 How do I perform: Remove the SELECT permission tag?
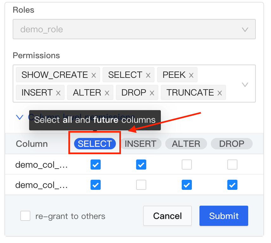pos(148,75)
